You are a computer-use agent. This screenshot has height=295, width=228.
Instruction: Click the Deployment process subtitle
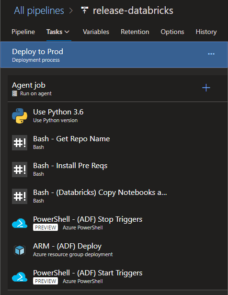36,60
